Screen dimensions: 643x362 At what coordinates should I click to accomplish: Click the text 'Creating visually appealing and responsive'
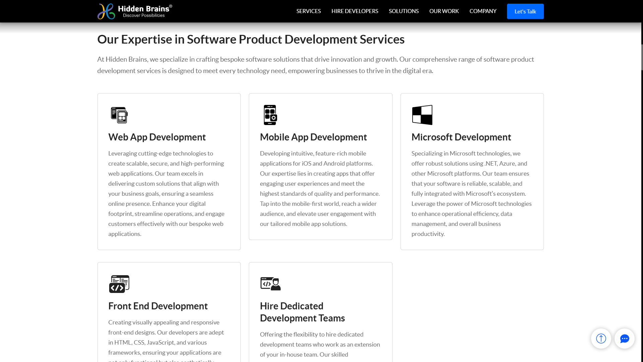(x=164, y=322)
